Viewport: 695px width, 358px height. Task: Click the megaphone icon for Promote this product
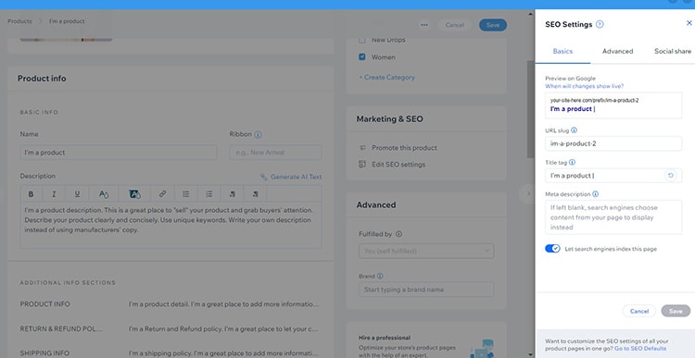coord(362,148)
